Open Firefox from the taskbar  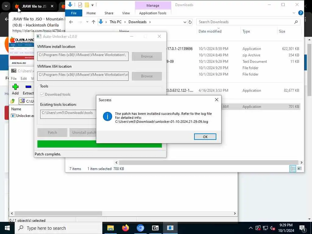click(x=125, y=228)
